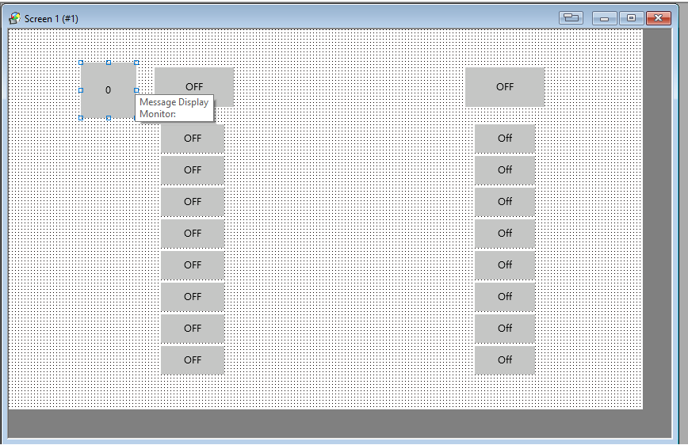Maximize the Screen 1 window

(631, 18)
